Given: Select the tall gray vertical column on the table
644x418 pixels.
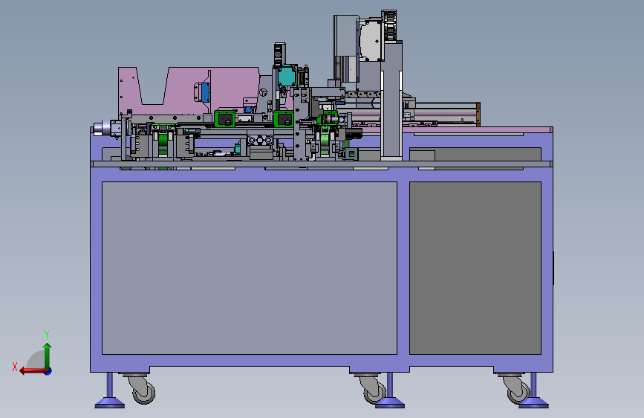Looking at the screenshot, I should pos(391,101).
